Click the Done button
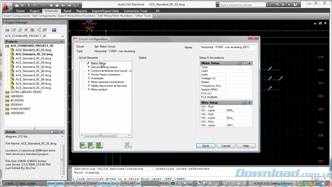Screen dimensions: 332x187 pyautogui.click(x=205, y=146)
